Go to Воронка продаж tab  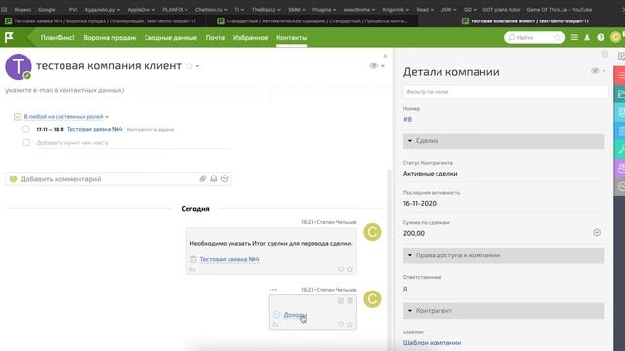pyautogui.click(x=109, y=37)
